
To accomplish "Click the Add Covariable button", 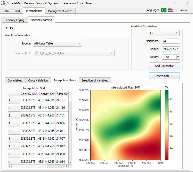I will point(164,66).
